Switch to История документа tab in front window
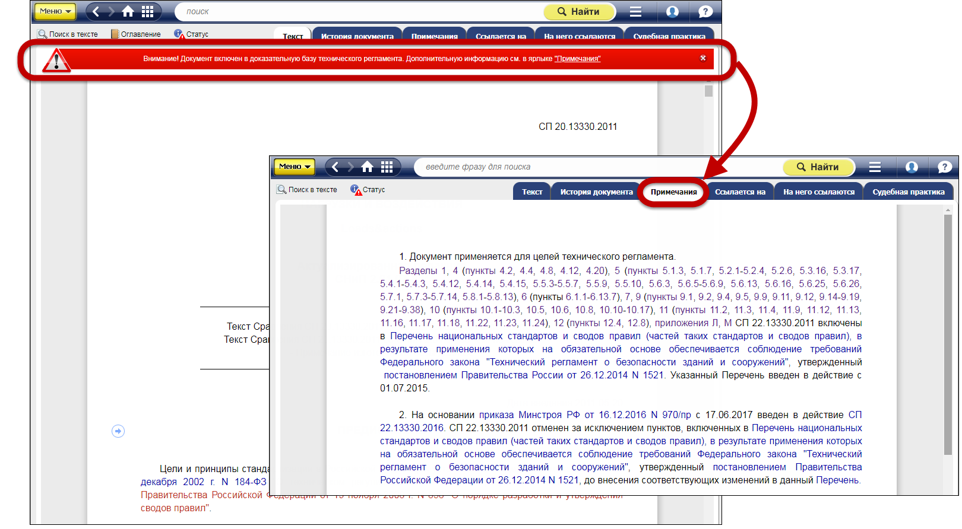Viewport: 962px width, 529px height. [x=596, y=192]
